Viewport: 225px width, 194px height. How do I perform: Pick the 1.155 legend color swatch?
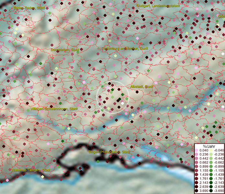(x=197, y=170)
